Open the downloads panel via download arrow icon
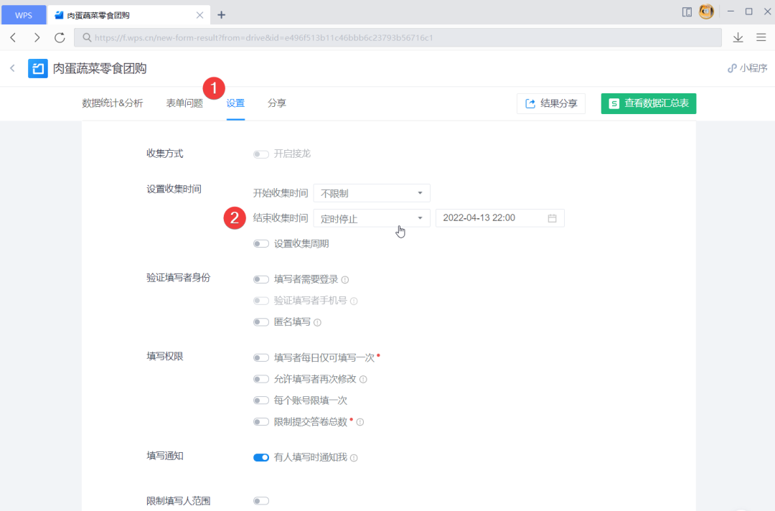Viewport: 775px width, 511px height. pyautogui.click(x=738, y=37)
